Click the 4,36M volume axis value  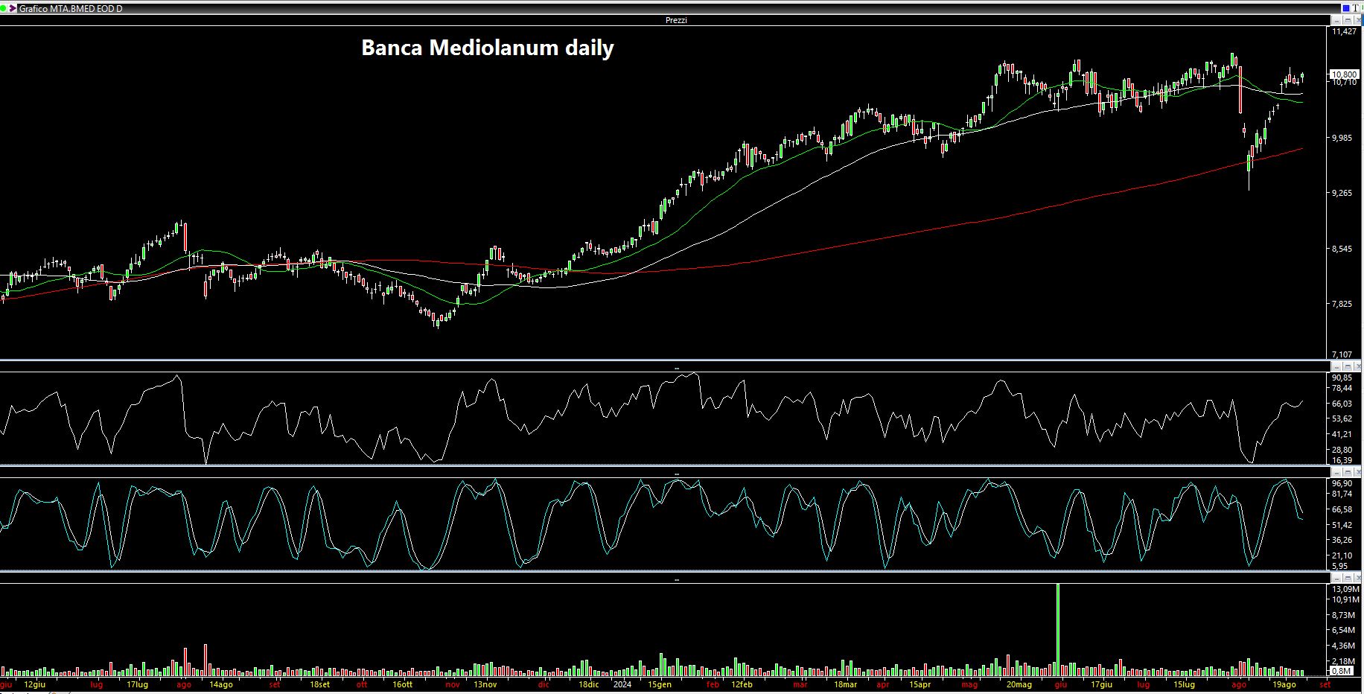pyautogui.click(x=1343, y=646)
